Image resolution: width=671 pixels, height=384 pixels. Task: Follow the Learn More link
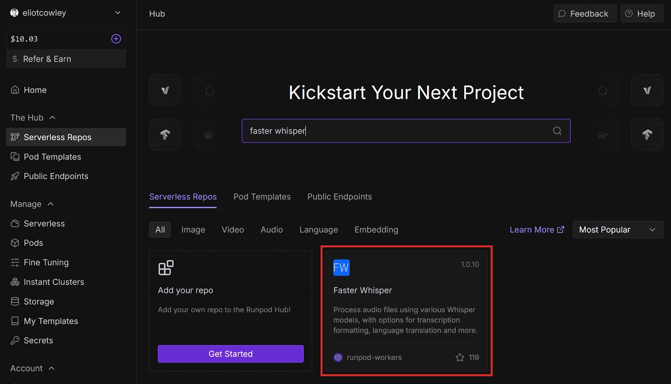(537, 230)
